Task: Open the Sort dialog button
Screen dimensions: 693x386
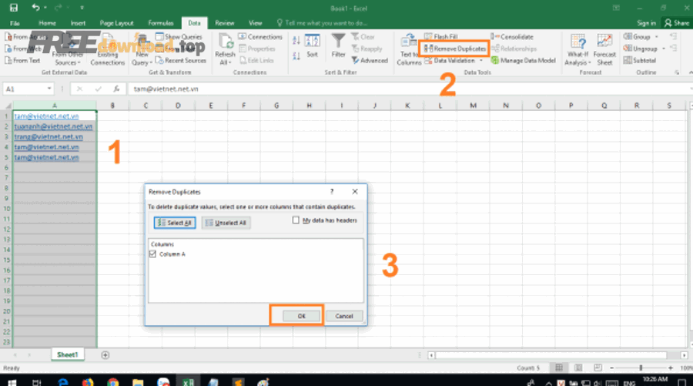Action: point(312,46)
